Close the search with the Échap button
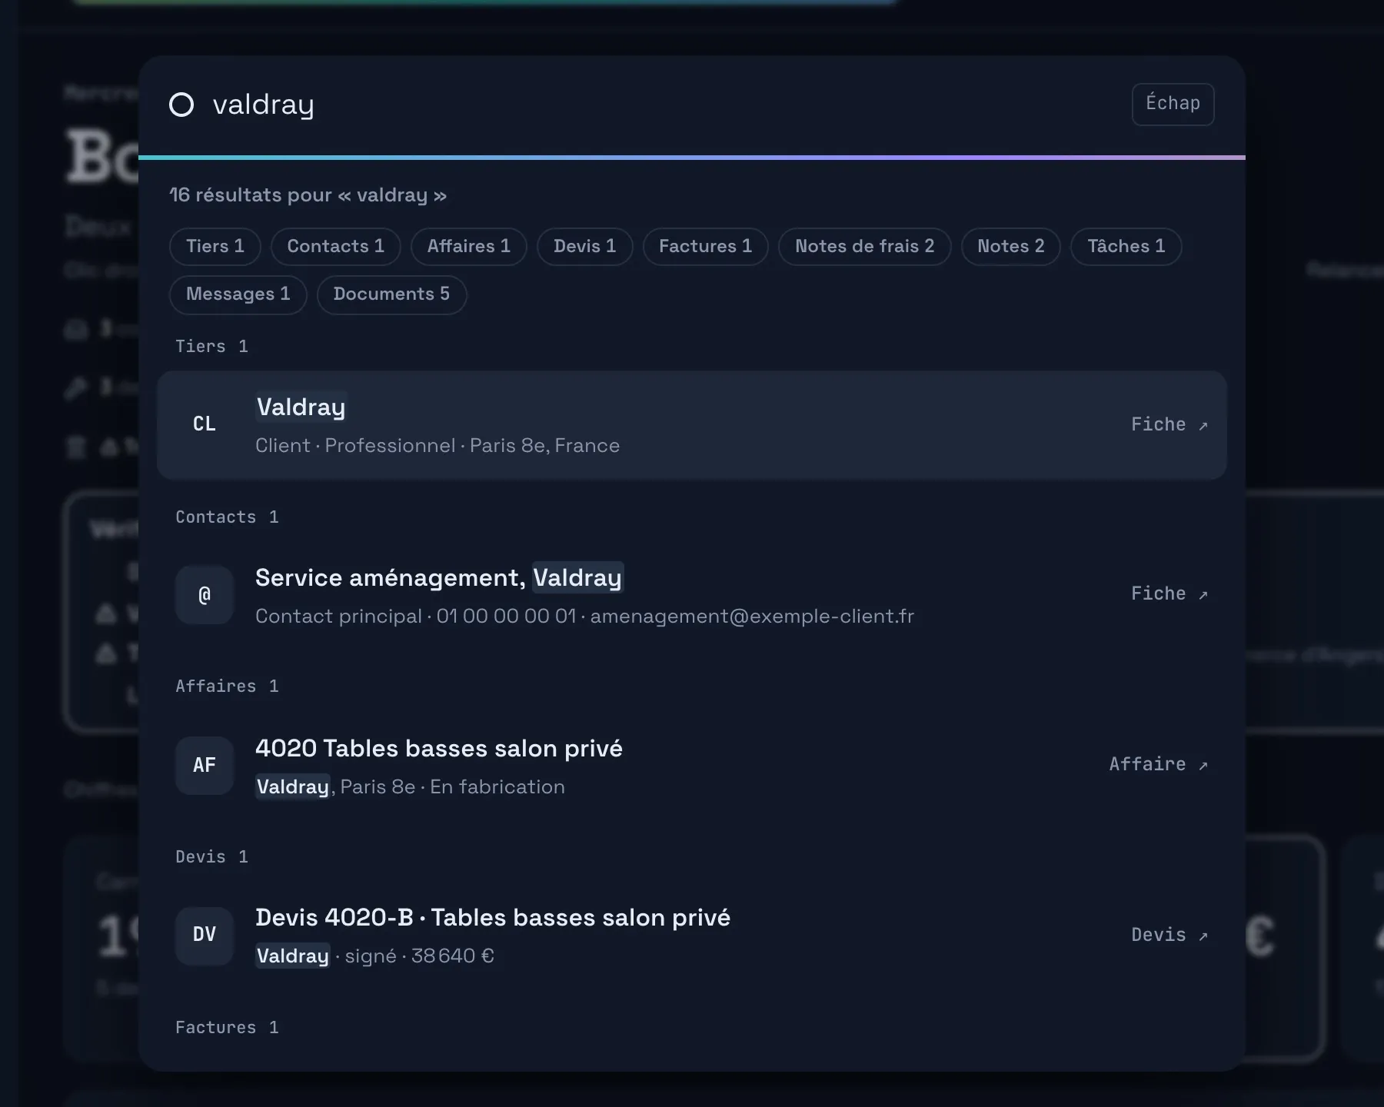This screenshot has height=1107, width=1384. click(x=1173, y=104)
